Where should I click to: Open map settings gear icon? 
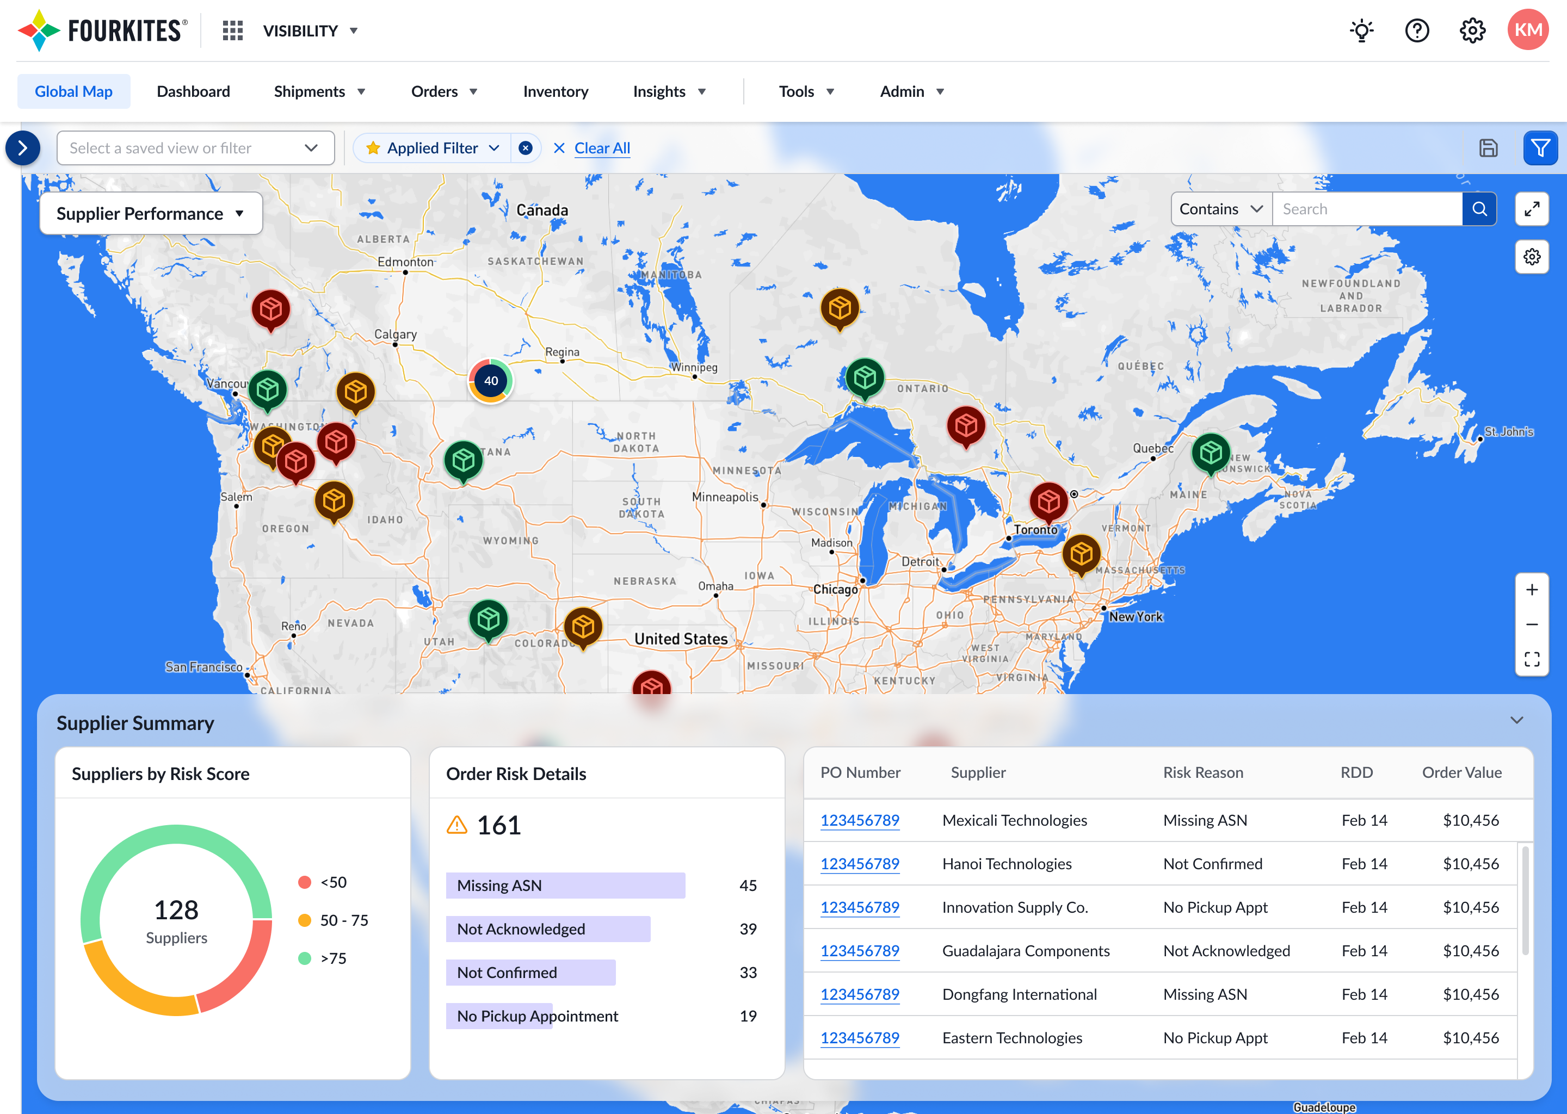[1531, 257]
